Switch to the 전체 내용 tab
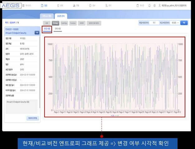Image resolution: width=195 pixels, height=149 pixels. coord(58,28)
